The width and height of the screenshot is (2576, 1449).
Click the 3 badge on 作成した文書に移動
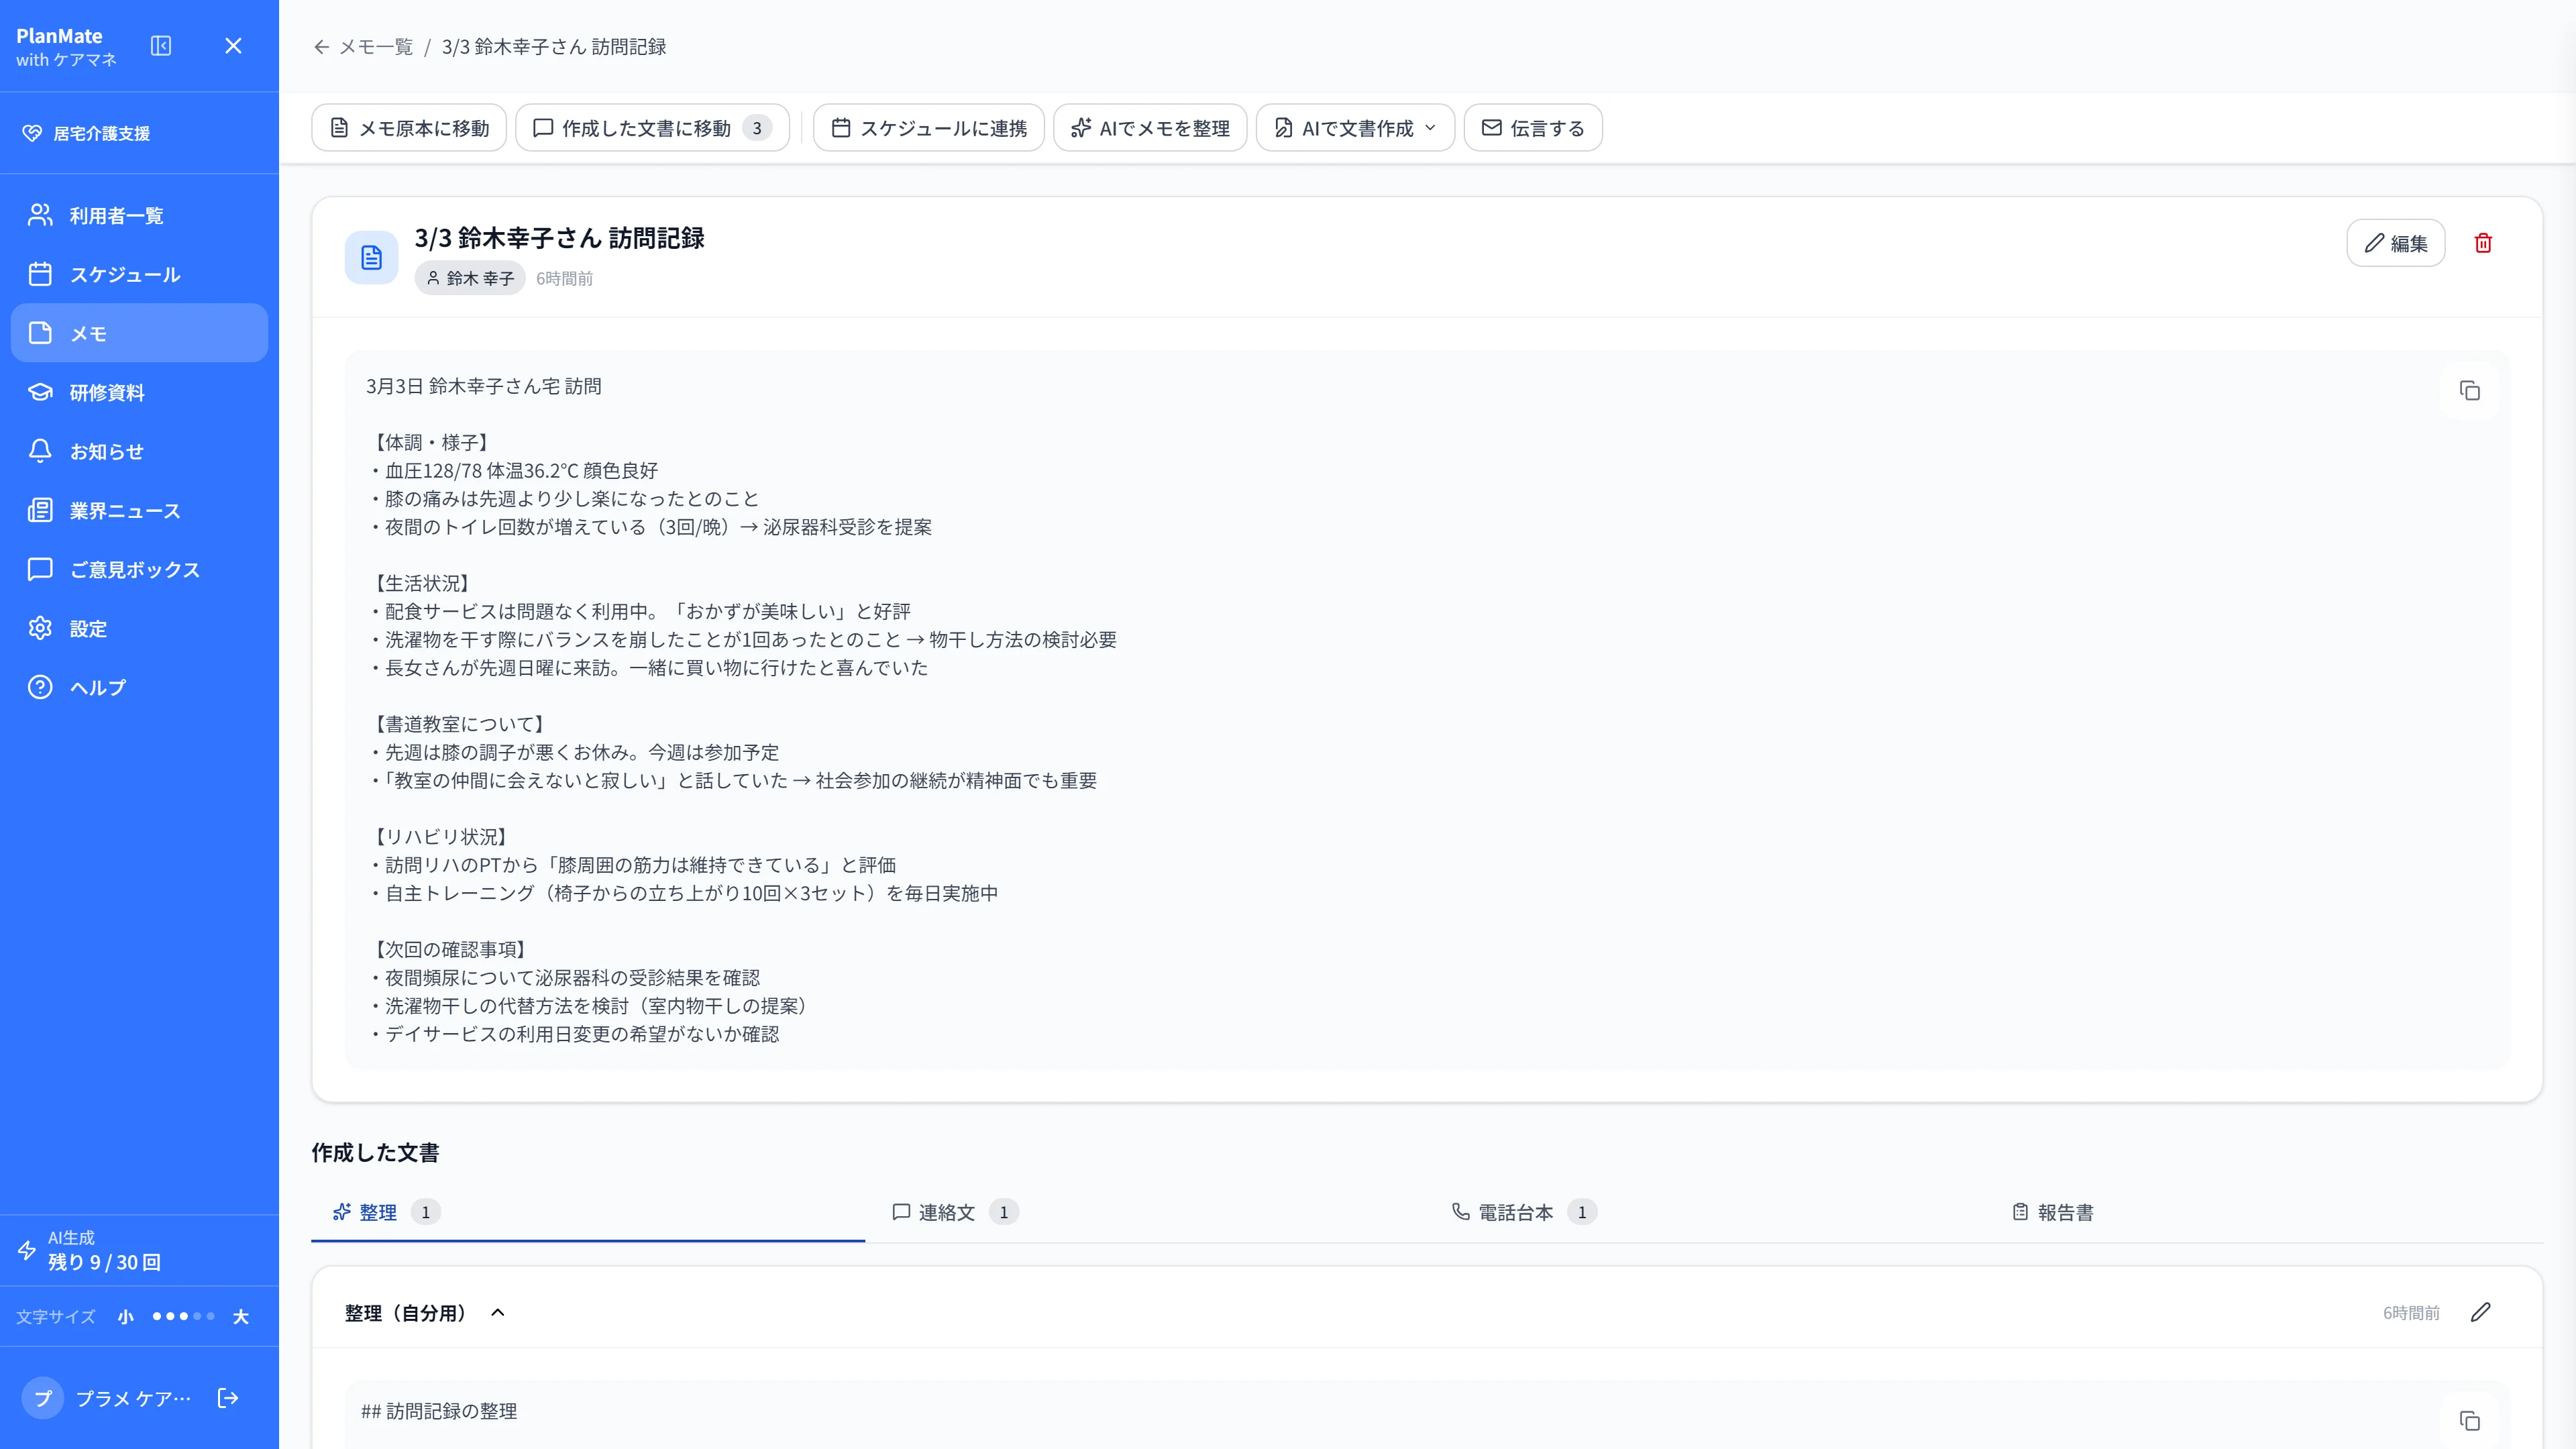757,128
